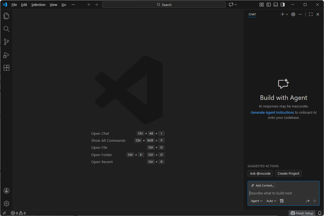Select the CHAT tab
This screenshot has width=324, height=216.
(252, 14)
